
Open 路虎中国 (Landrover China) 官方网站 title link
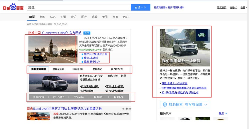[55, 33]
